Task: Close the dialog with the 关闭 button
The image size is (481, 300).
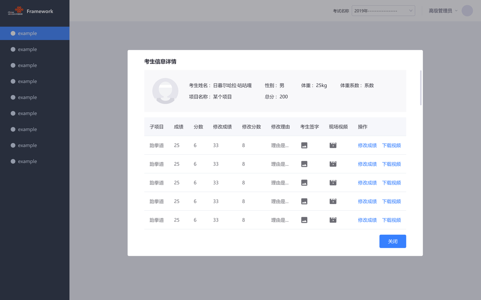Action: [x=393, y=241]
